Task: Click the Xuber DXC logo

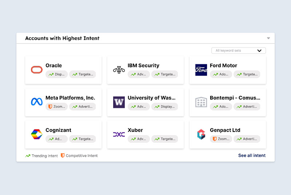Action: (119, 134)
